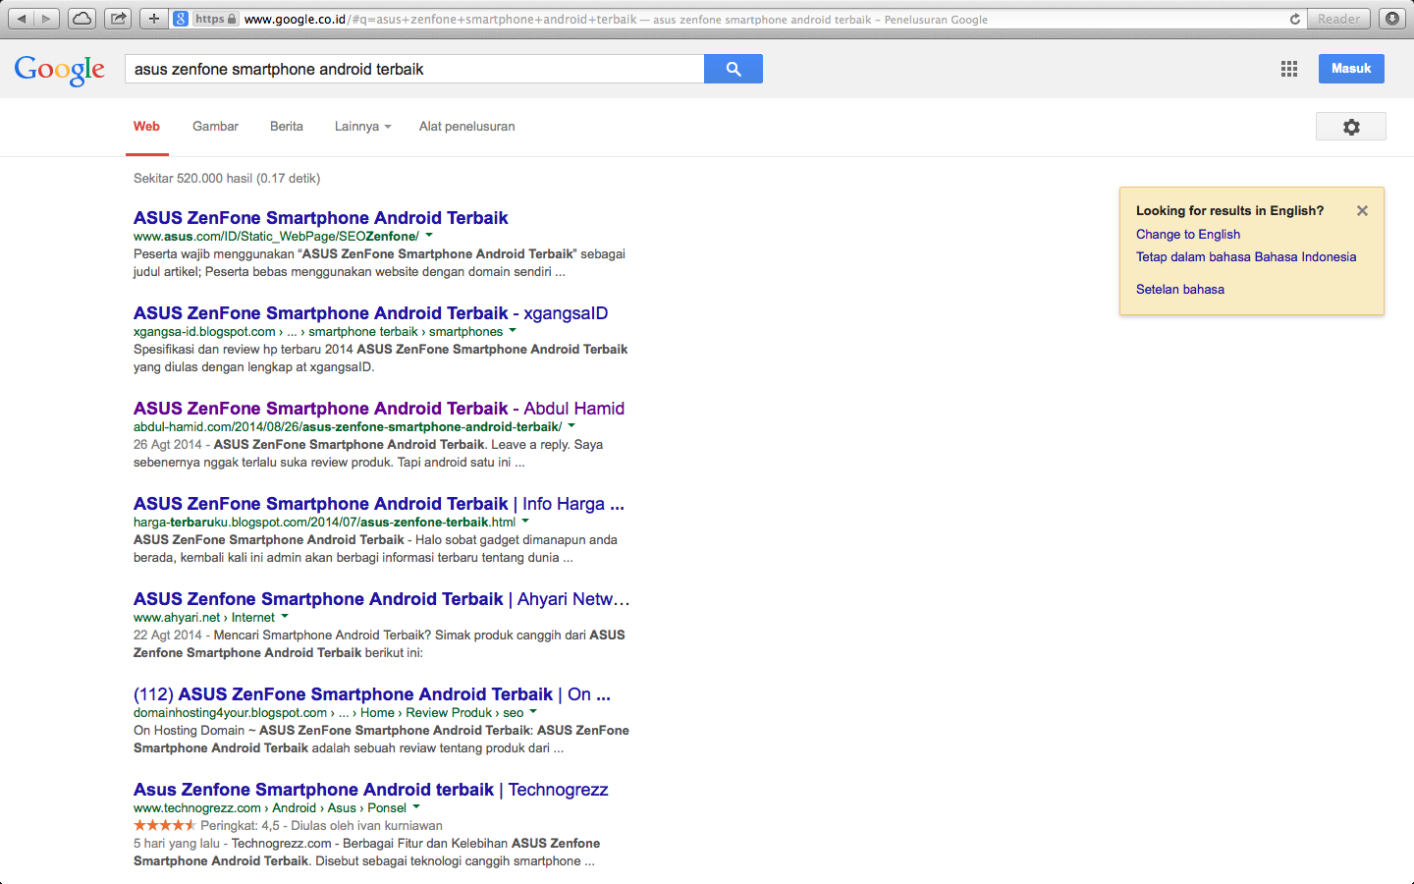Image resolution: width=1414 pixels, height=884 pixels.
Task: Open Alat penelusuran search tools
Action: (x=466, y=127)
